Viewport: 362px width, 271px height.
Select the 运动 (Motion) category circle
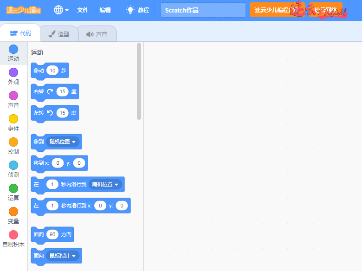[13, 49]
